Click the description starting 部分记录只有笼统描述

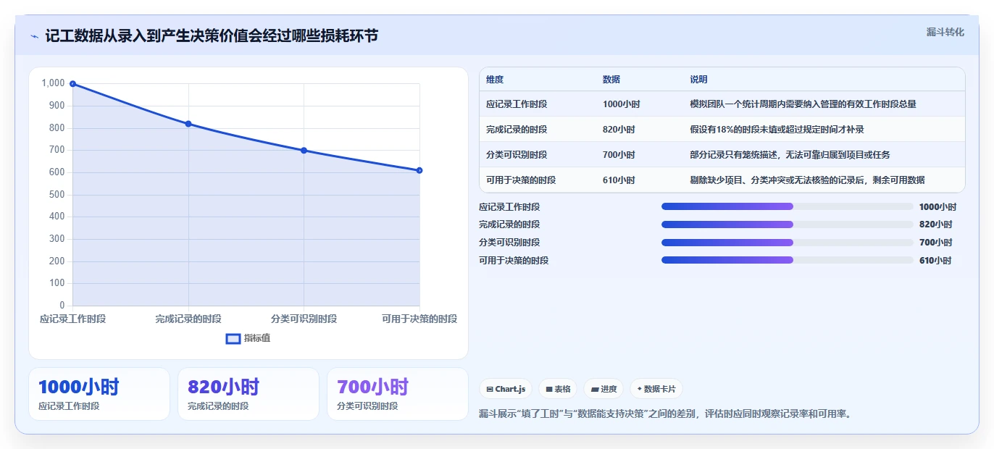tap(790, 155)
